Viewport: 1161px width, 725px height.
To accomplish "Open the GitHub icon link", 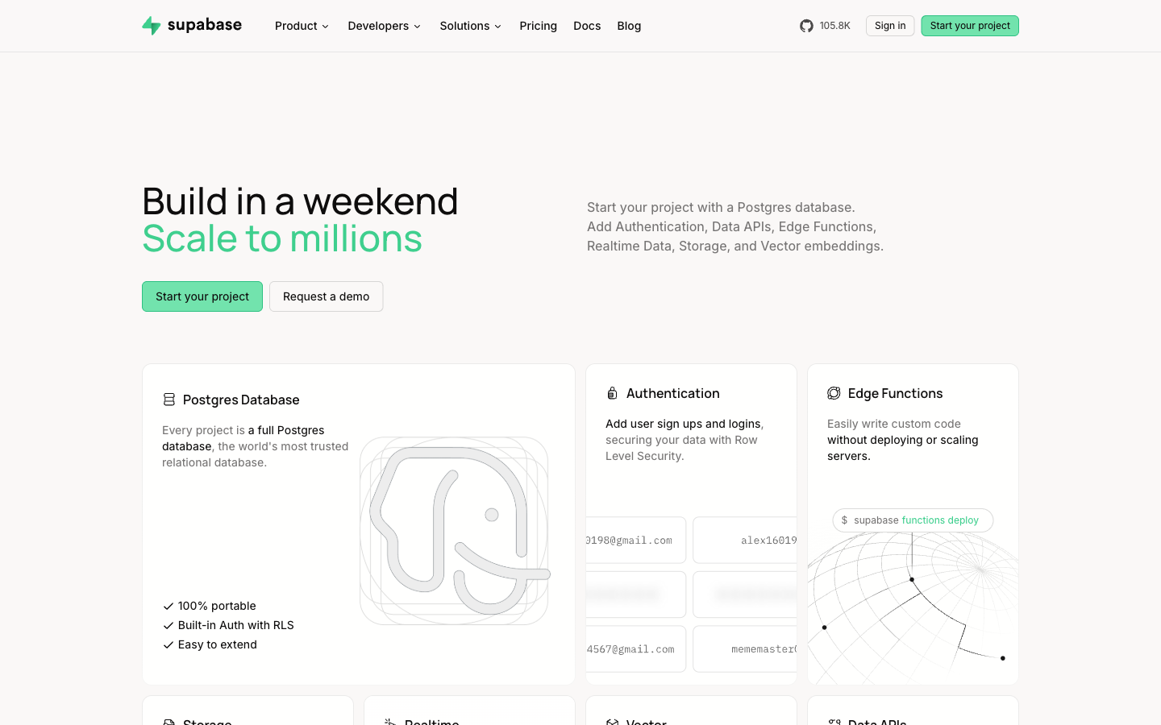I will pos(806,26).
